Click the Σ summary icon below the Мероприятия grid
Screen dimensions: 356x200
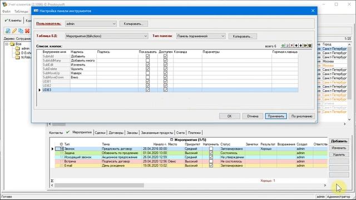(52, 181)
